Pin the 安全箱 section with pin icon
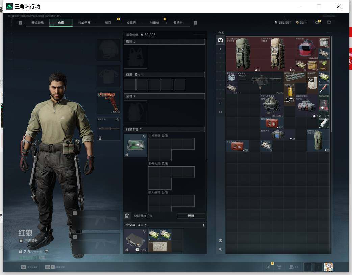Screen dimensions: 352x275 pyautogui.click(x=204, y=225)
